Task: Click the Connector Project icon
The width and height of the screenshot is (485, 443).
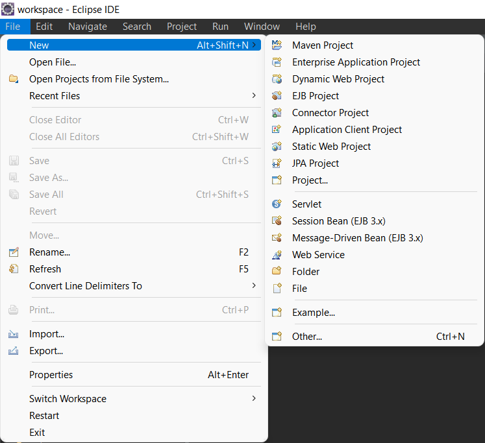Action: click(x=277, y=112)
